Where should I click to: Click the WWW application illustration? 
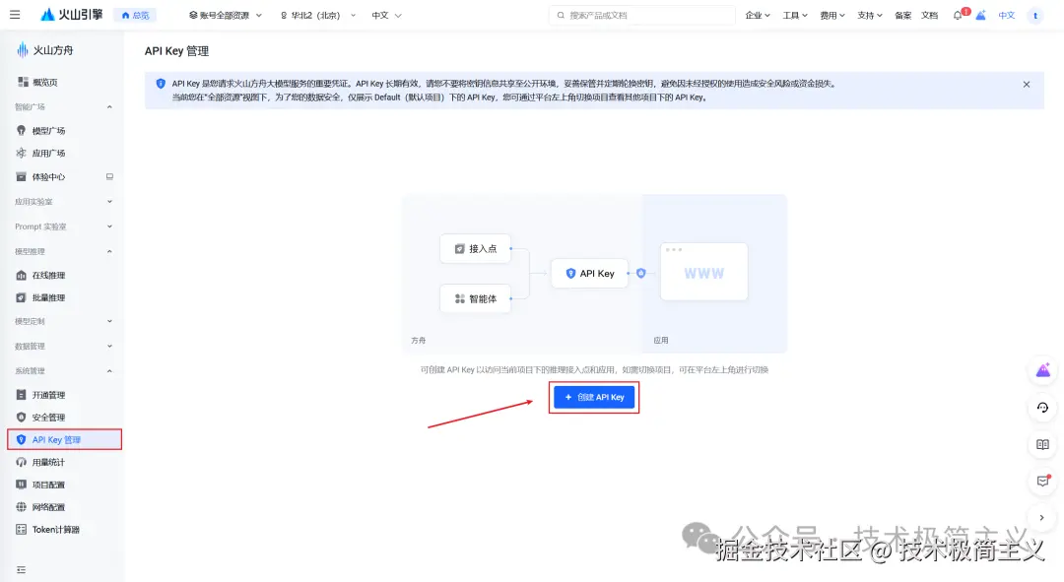(x=703, y=272)
